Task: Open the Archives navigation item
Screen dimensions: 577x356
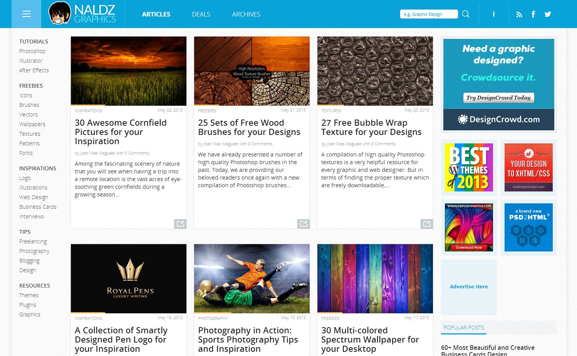Action: point(246,14)
